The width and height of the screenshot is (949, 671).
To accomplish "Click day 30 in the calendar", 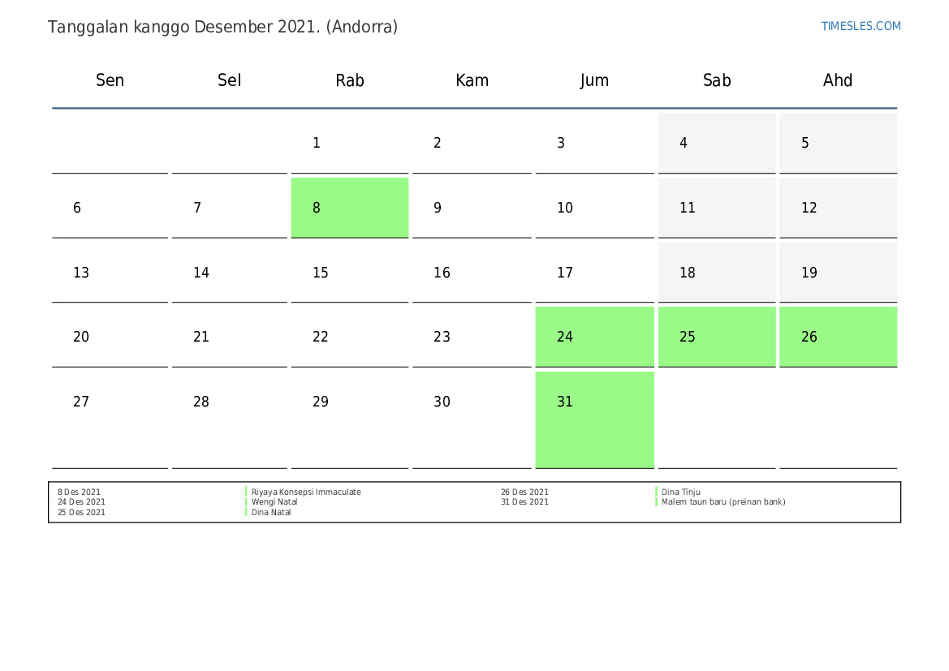I will [472, 420].
